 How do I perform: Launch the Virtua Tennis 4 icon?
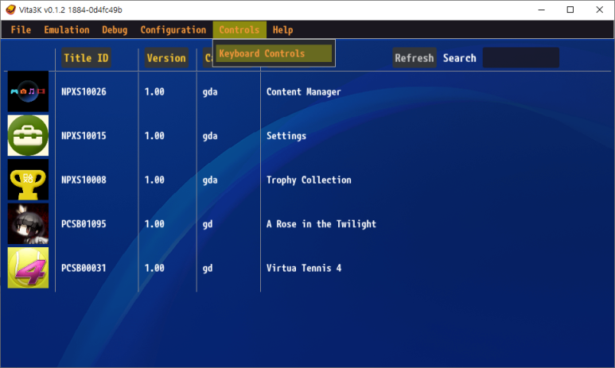tap(28, 268)
